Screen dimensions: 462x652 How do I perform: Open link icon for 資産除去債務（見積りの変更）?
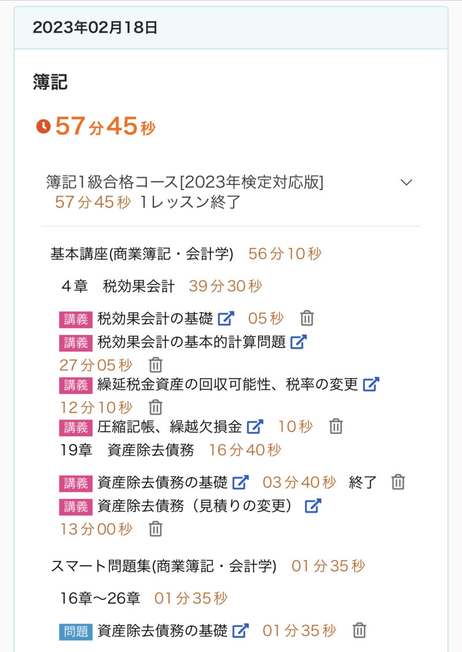coord(313,506)
